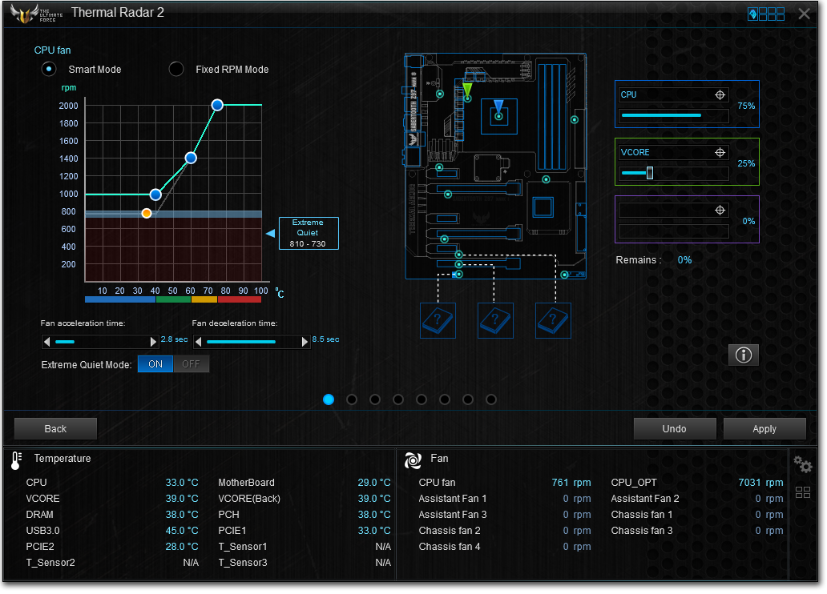Open the information icon button
Image resolution: width=827 pixels, height=594 pixels.
[744, 355]
